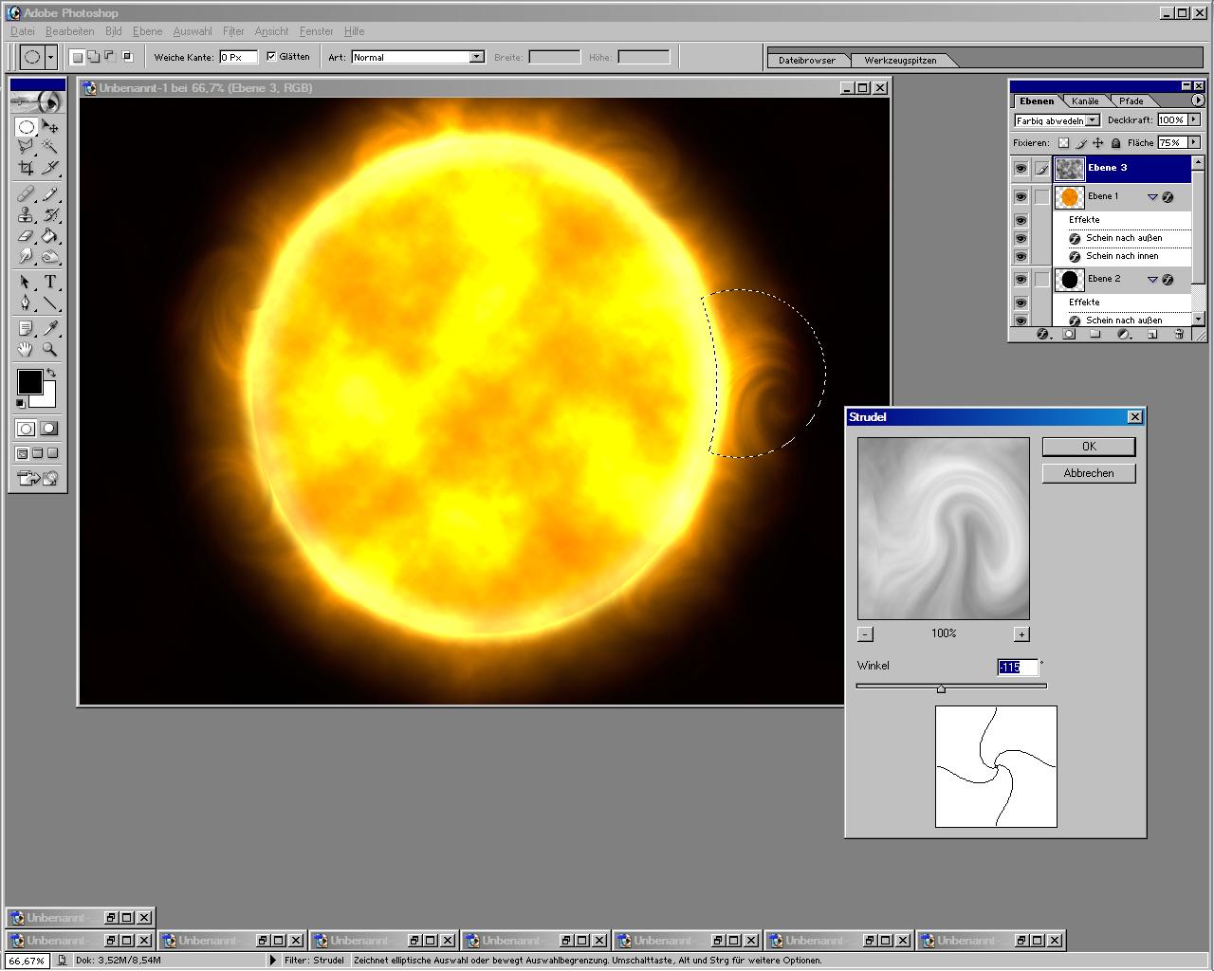Select the Hand tool
This screenshot has width=1214, height=971.
[x=27, y=350]
